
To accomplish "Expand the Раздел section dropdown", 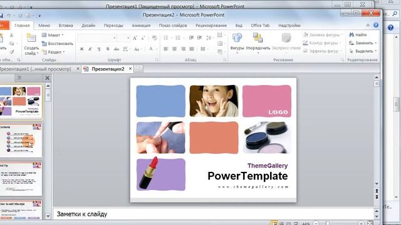I will click(x=53, y=52).
